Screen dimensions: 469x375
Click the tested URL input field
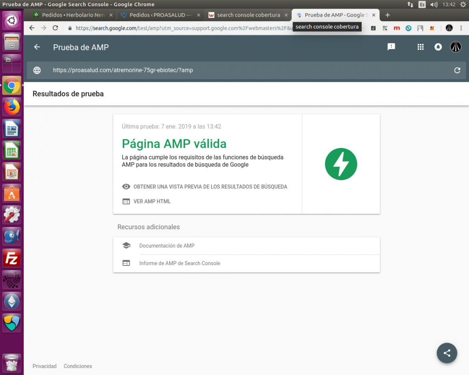[246, 70]
